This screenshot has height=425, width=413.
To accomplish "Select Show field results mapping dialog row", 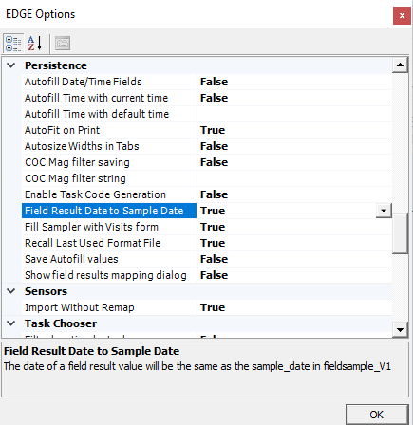I will pyautogui.click(x=207, y=275).
